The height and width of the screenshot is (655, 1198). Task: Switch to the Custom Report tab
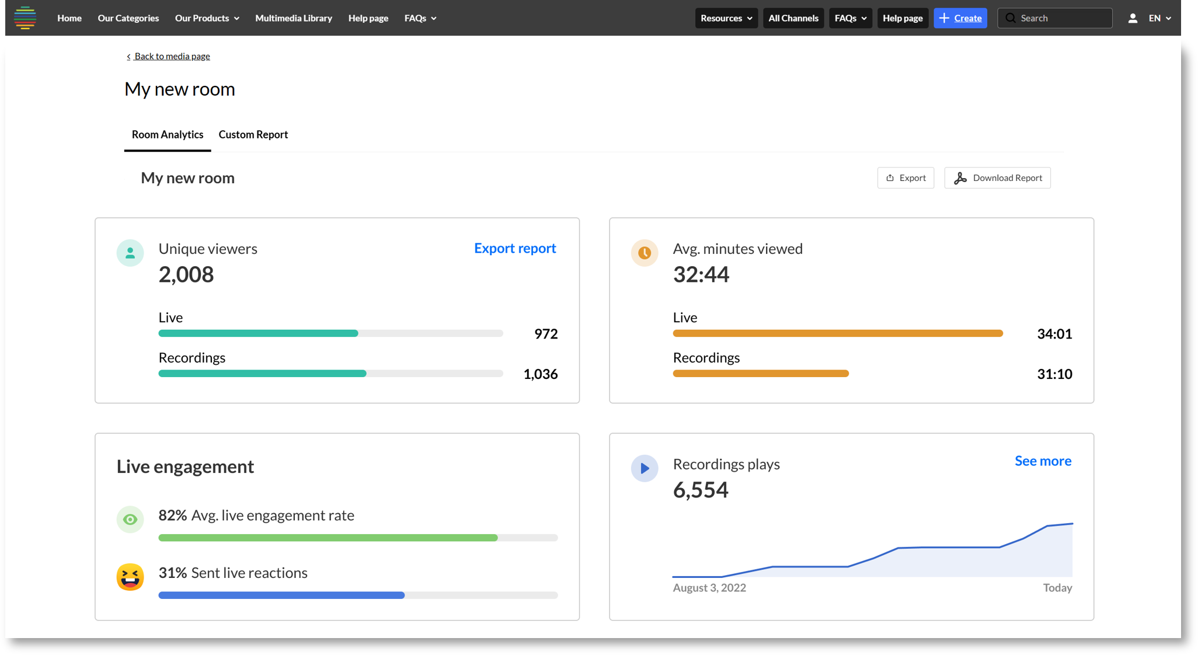[x=253, y=134]
